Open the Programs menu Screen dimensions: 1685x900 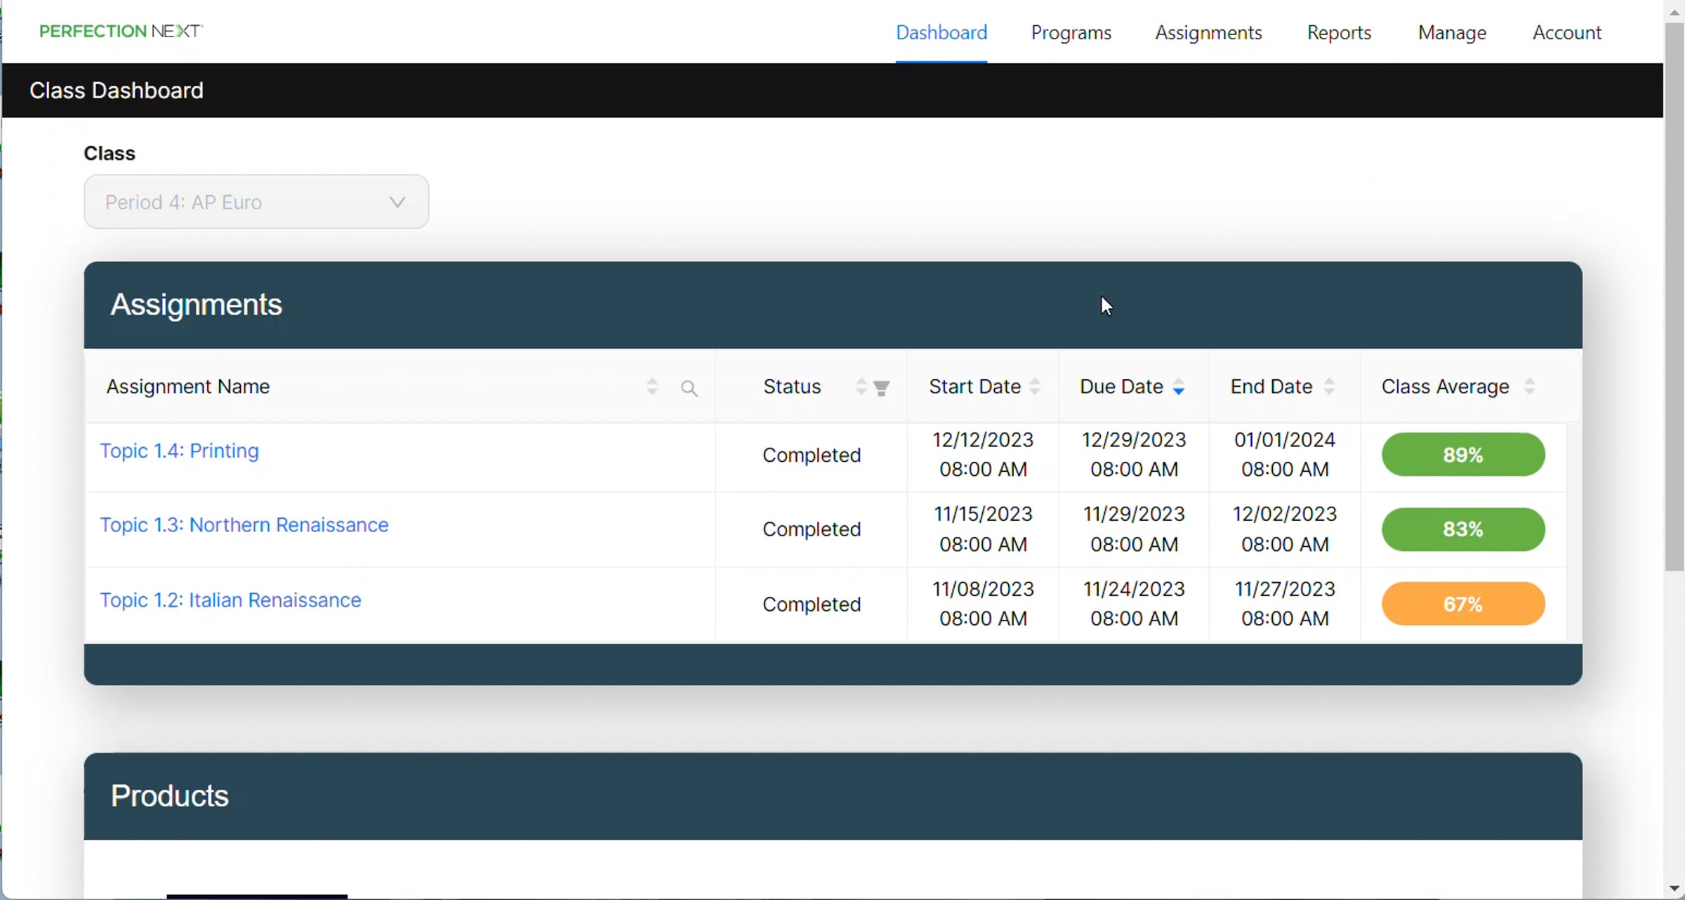(x=1071, y=33)
